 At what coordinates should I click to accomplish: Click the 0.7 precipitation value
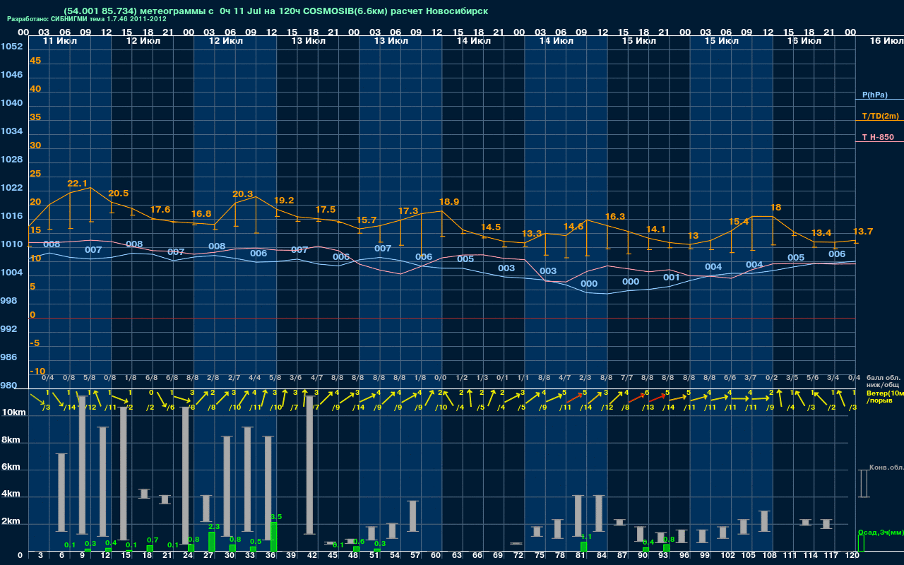pos(152,540)
